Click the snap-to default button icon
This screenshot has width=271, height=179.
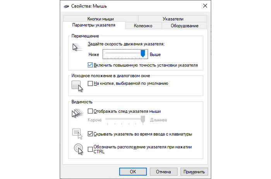coord(77,86)
